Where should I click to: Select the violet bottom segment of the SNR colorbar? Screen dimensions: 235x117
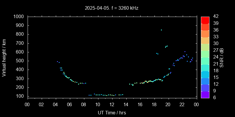(x=205, y=94)
